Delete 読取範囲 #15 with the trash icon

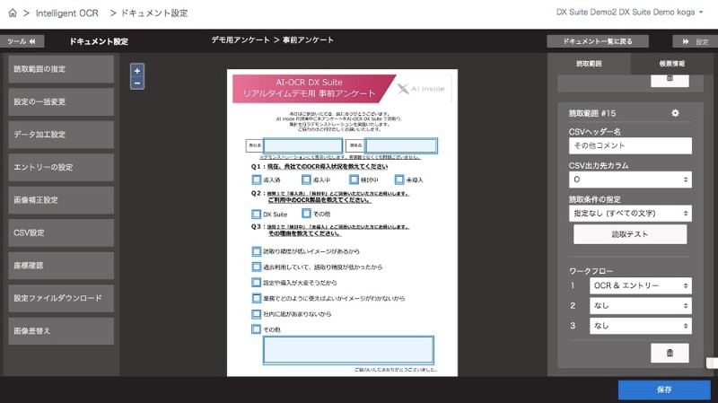coord(670,353)
